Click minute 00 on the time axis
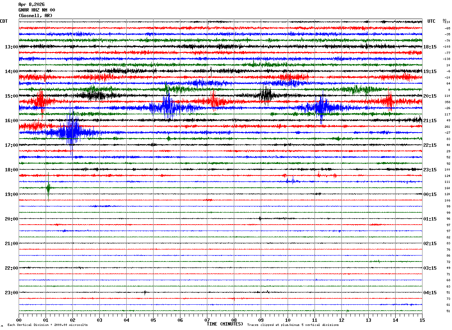This screenshot has height=330, width=452. (19, 320)
